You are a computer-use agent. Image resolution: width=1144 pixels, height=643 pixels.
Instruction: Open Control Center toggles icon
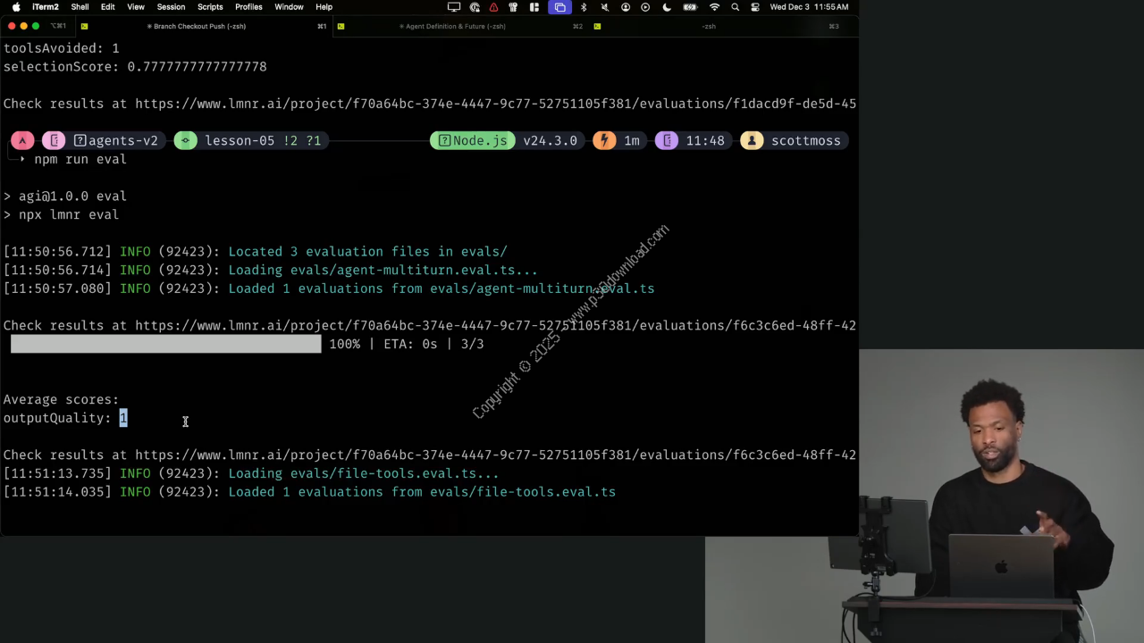[755, 7]
